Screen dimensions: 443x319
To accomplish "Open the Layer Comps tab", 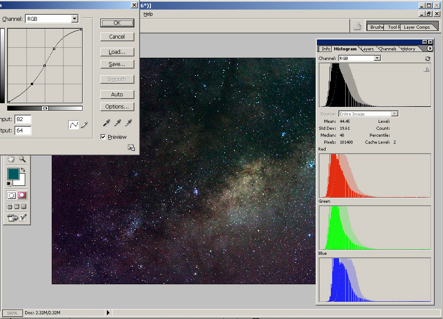I will point(416,27).
